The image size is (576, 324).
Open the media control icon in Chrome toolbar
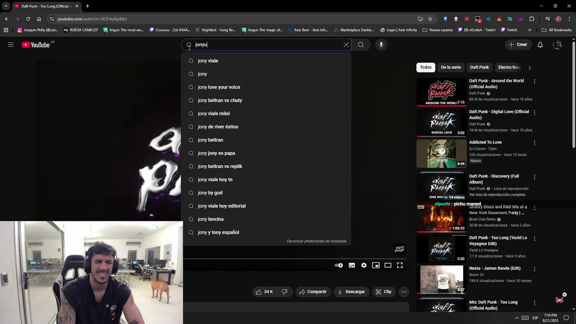pos(548,19)
